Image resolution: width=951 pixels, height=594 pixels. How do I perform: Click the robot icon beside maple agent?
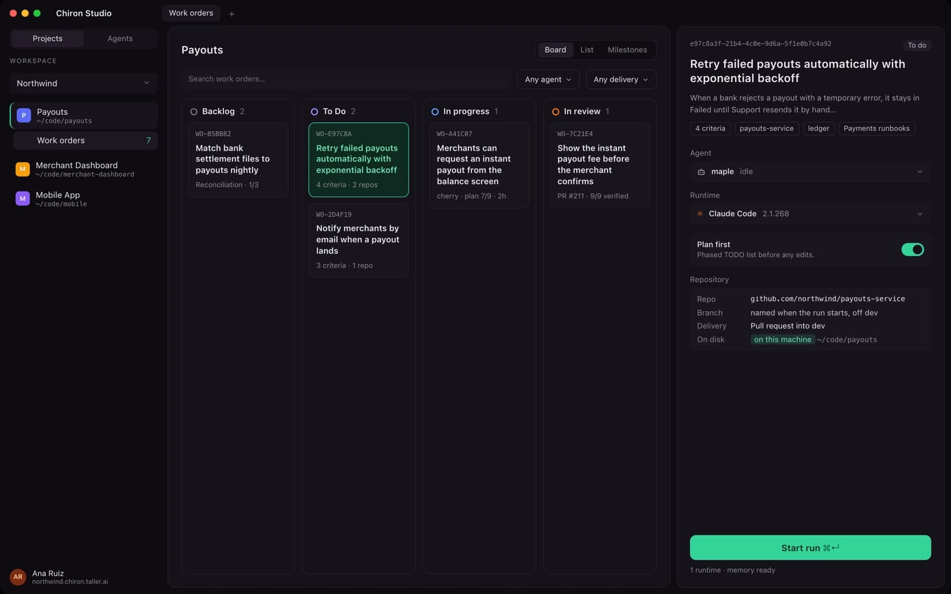[x=701, y=172]
